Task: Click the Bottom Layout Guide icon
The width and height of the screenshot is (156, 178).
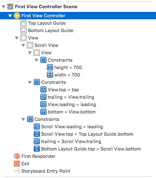Action: point(23,30)
